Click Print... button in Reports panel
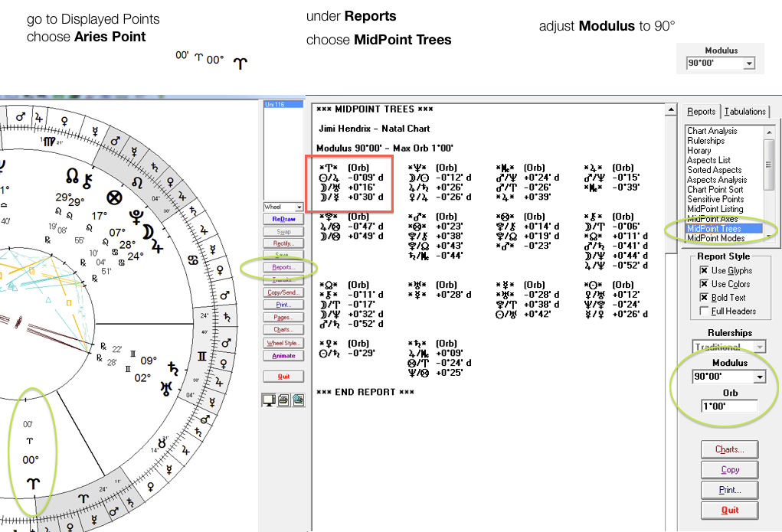Image resolution: width=782 pixels, height=532 pixels. pyautogui.click(x=730, y=490)
